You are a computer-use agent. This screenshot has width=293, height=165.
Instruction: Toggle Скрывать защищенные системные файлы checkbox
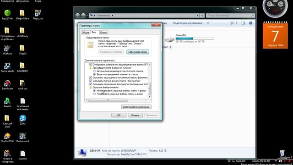91,77
